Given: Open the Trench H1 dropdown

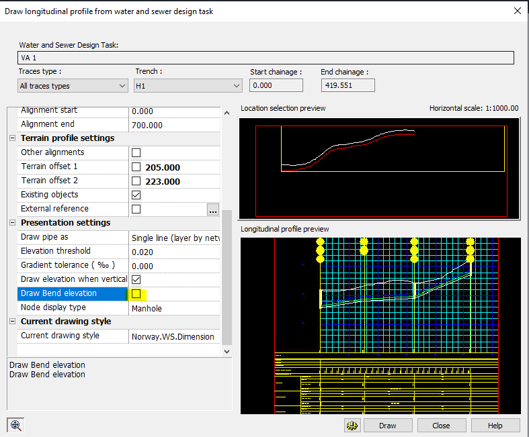Looking at the screenshot, I should [188, 86].
